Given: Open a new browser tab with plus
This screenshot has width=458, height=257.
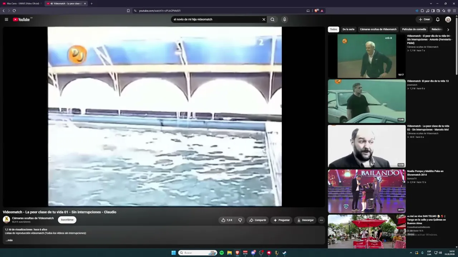Looking at the screenshot, I should (91, 4).
